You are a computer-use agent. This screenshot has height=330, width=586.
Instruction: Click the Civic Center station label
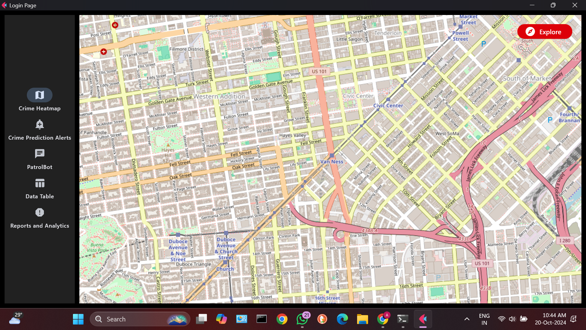click(388, 105)
